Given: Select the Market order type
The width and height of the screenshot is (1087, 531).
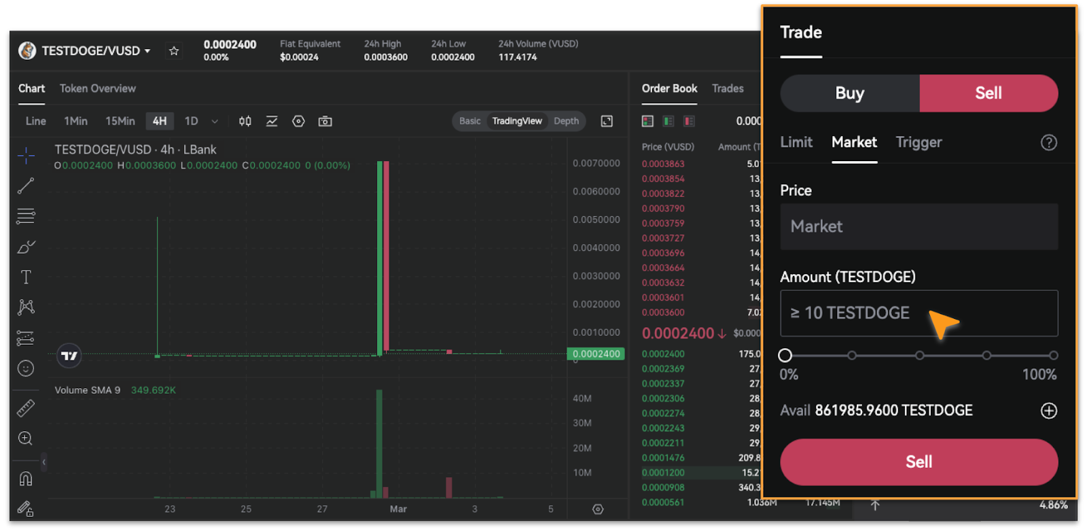Looking at the screenshot, I should pyautogui.click(x=854, y=142).
